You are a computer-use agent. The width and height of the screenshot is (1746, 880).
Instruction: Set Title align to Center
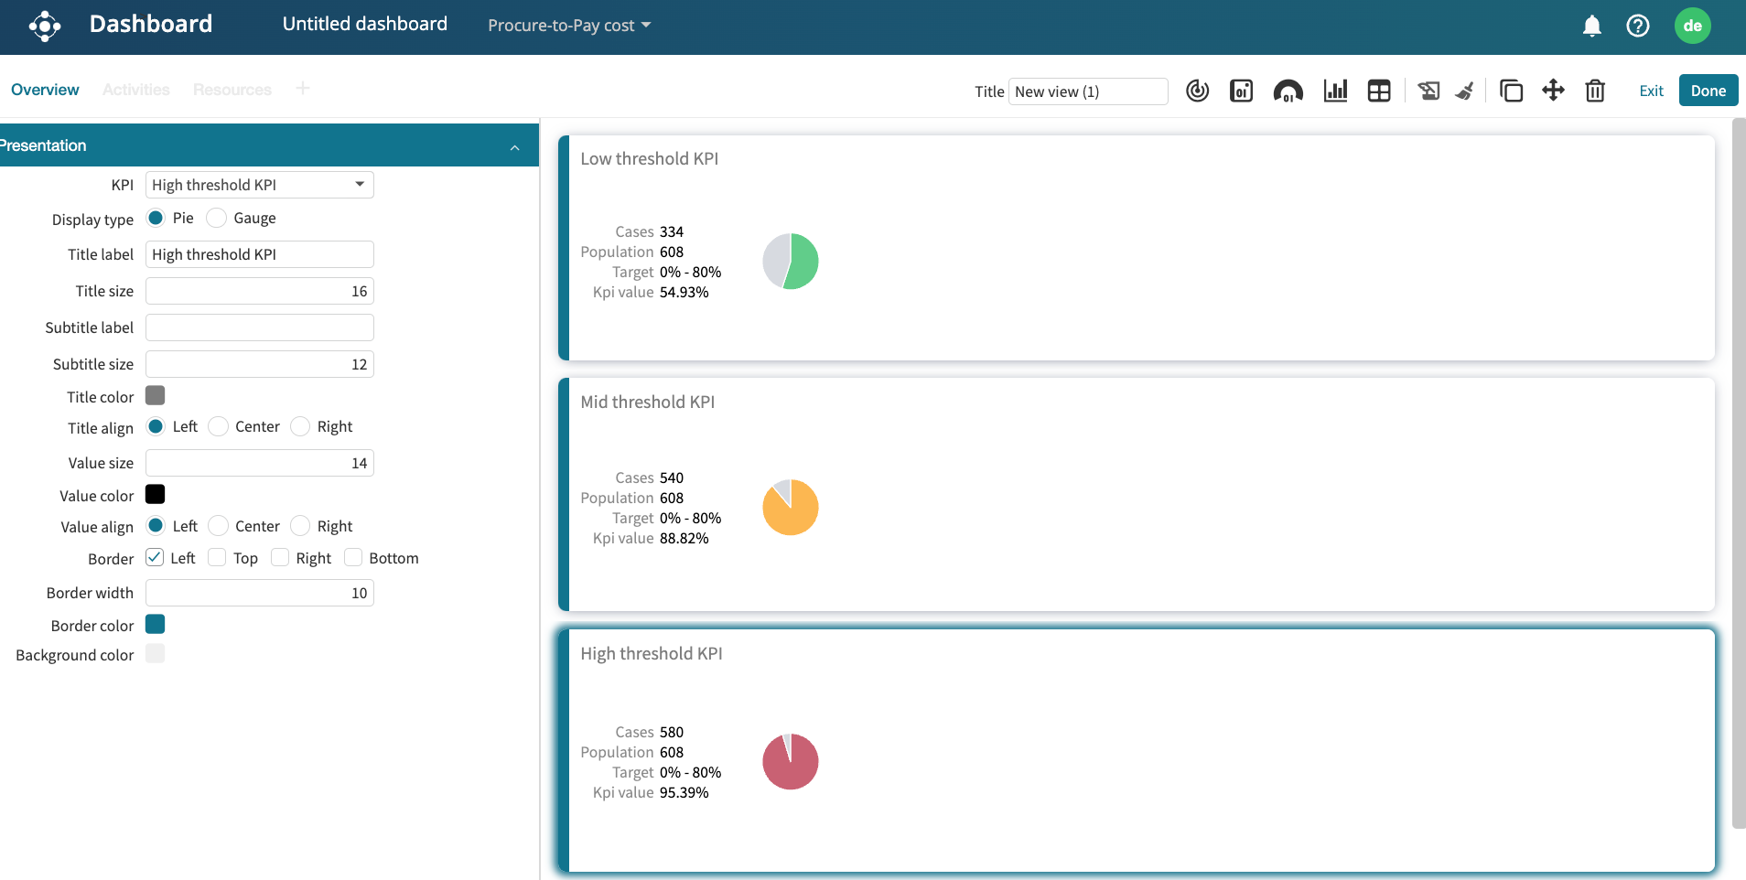pos(219,427)
